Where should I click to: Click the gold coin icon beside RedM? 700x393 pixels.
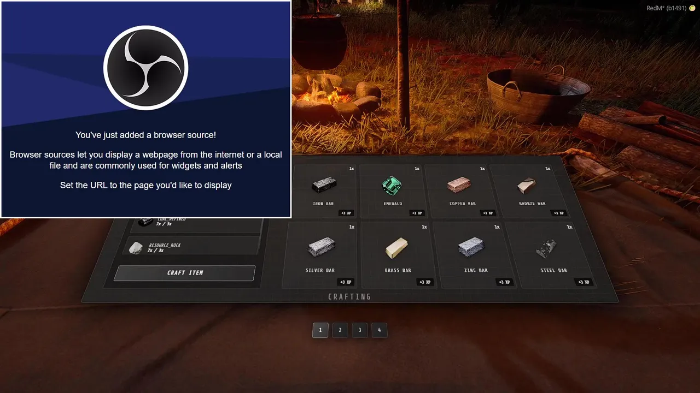(x=692, y=8)
